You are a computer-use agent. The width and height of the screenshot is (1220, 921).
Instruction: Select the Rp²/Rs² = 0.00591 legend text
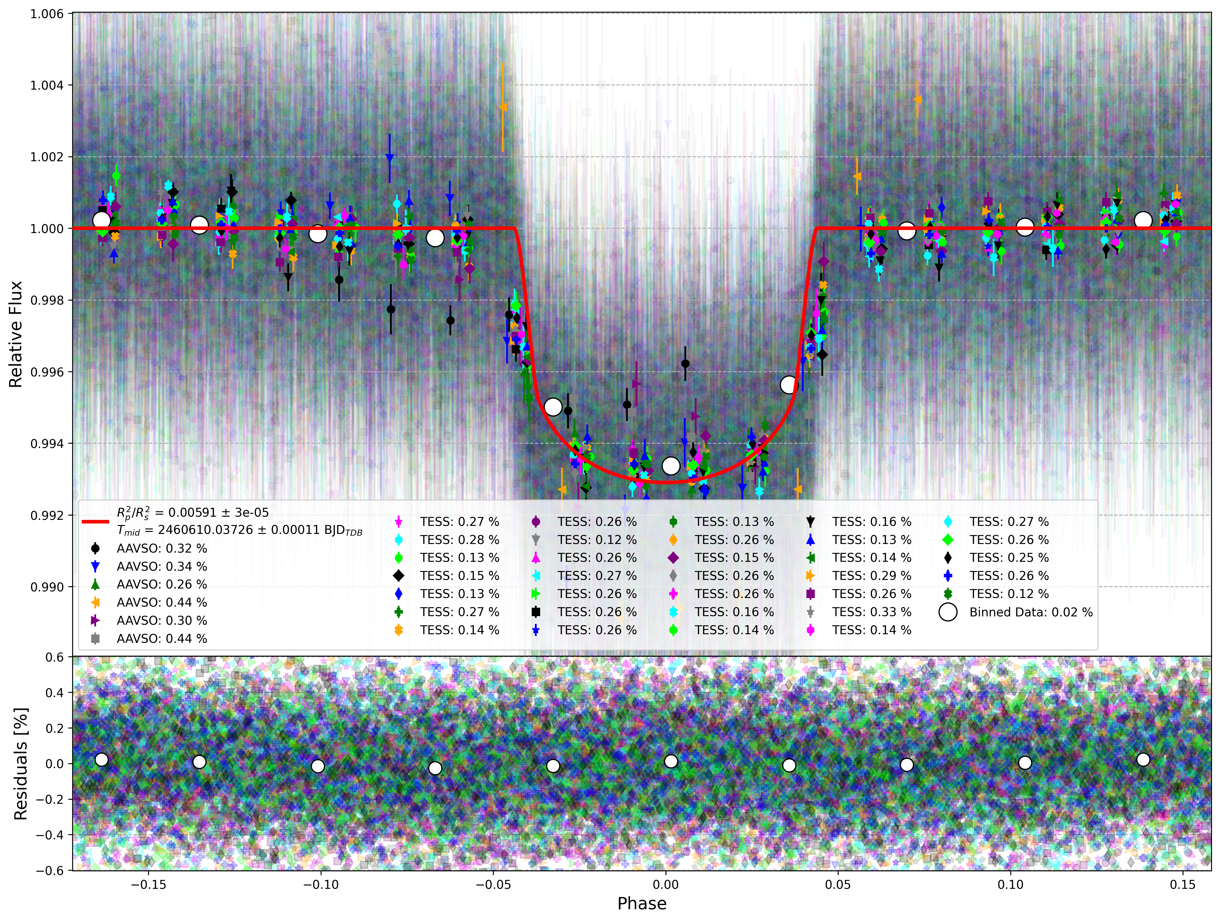(192, 513)
